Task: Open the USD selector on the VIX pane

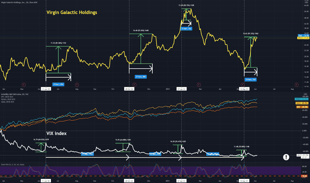Action: pos(305,94)
